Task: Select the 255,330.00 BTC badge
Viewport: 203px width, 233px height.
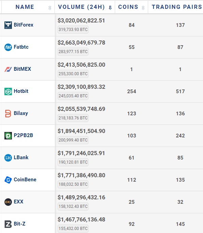Action: 73,74
